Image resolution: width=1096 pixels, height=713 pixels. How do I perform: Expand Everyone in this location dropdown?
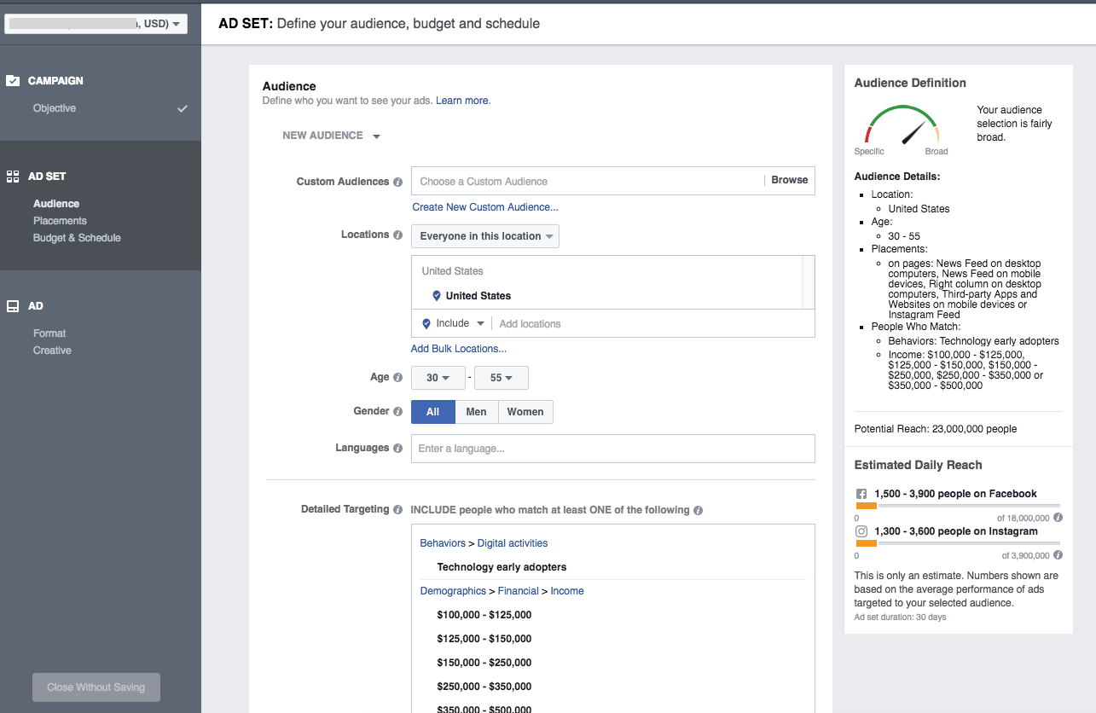[485, 236]
